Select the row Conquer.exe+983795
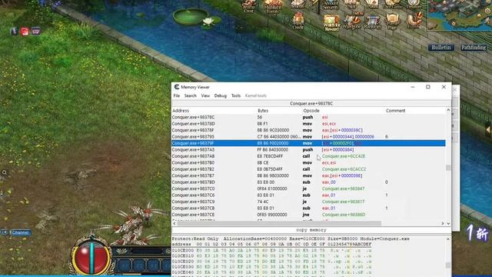 click(308, 137)
